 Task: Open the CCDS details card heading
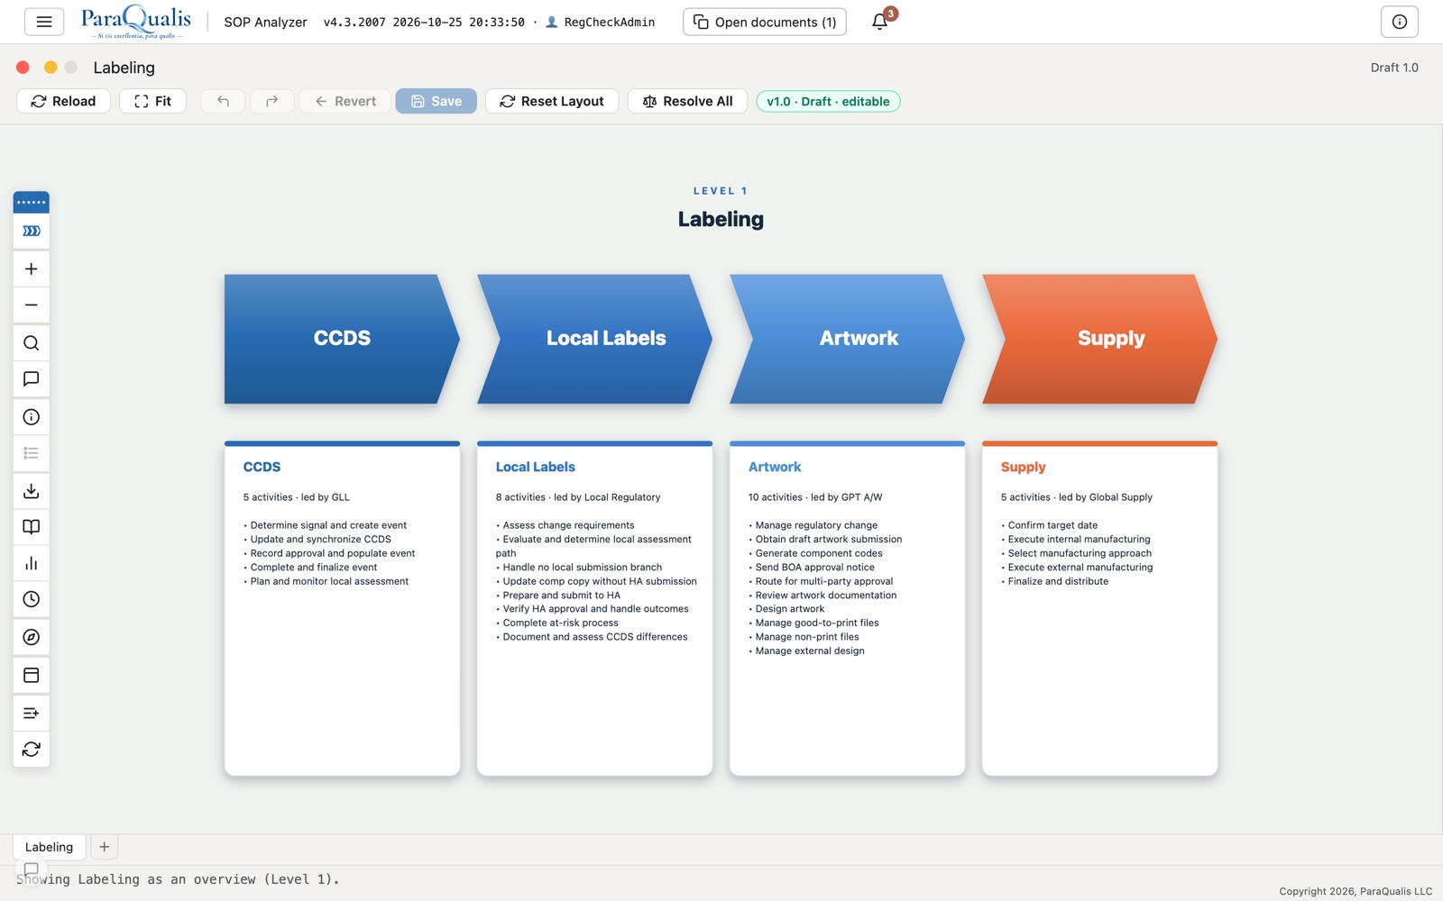262,467
